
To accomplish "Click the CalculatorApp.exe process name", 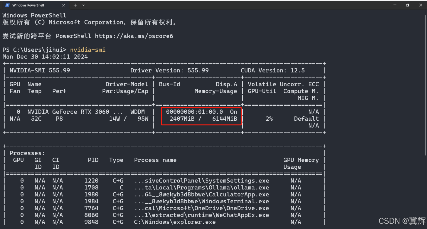I will [x=202, y=194].
